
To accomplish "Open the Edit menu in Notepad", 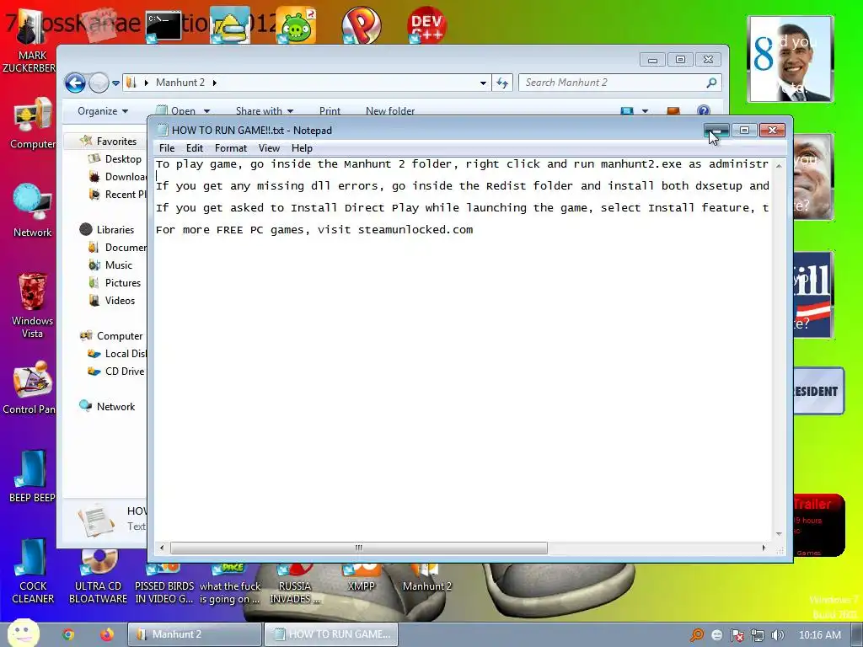I will pos(195,148).
